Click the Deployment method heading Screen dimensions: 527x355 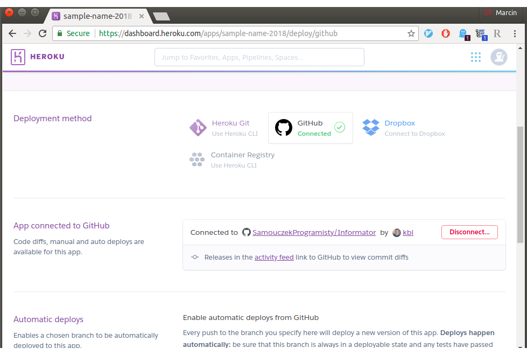pos(52,119)
